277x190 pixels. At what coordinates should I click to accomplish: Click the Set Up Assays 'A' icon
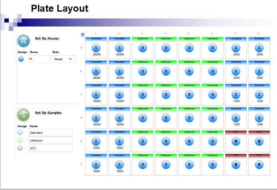pyautogui.click(x=24, y=41)
